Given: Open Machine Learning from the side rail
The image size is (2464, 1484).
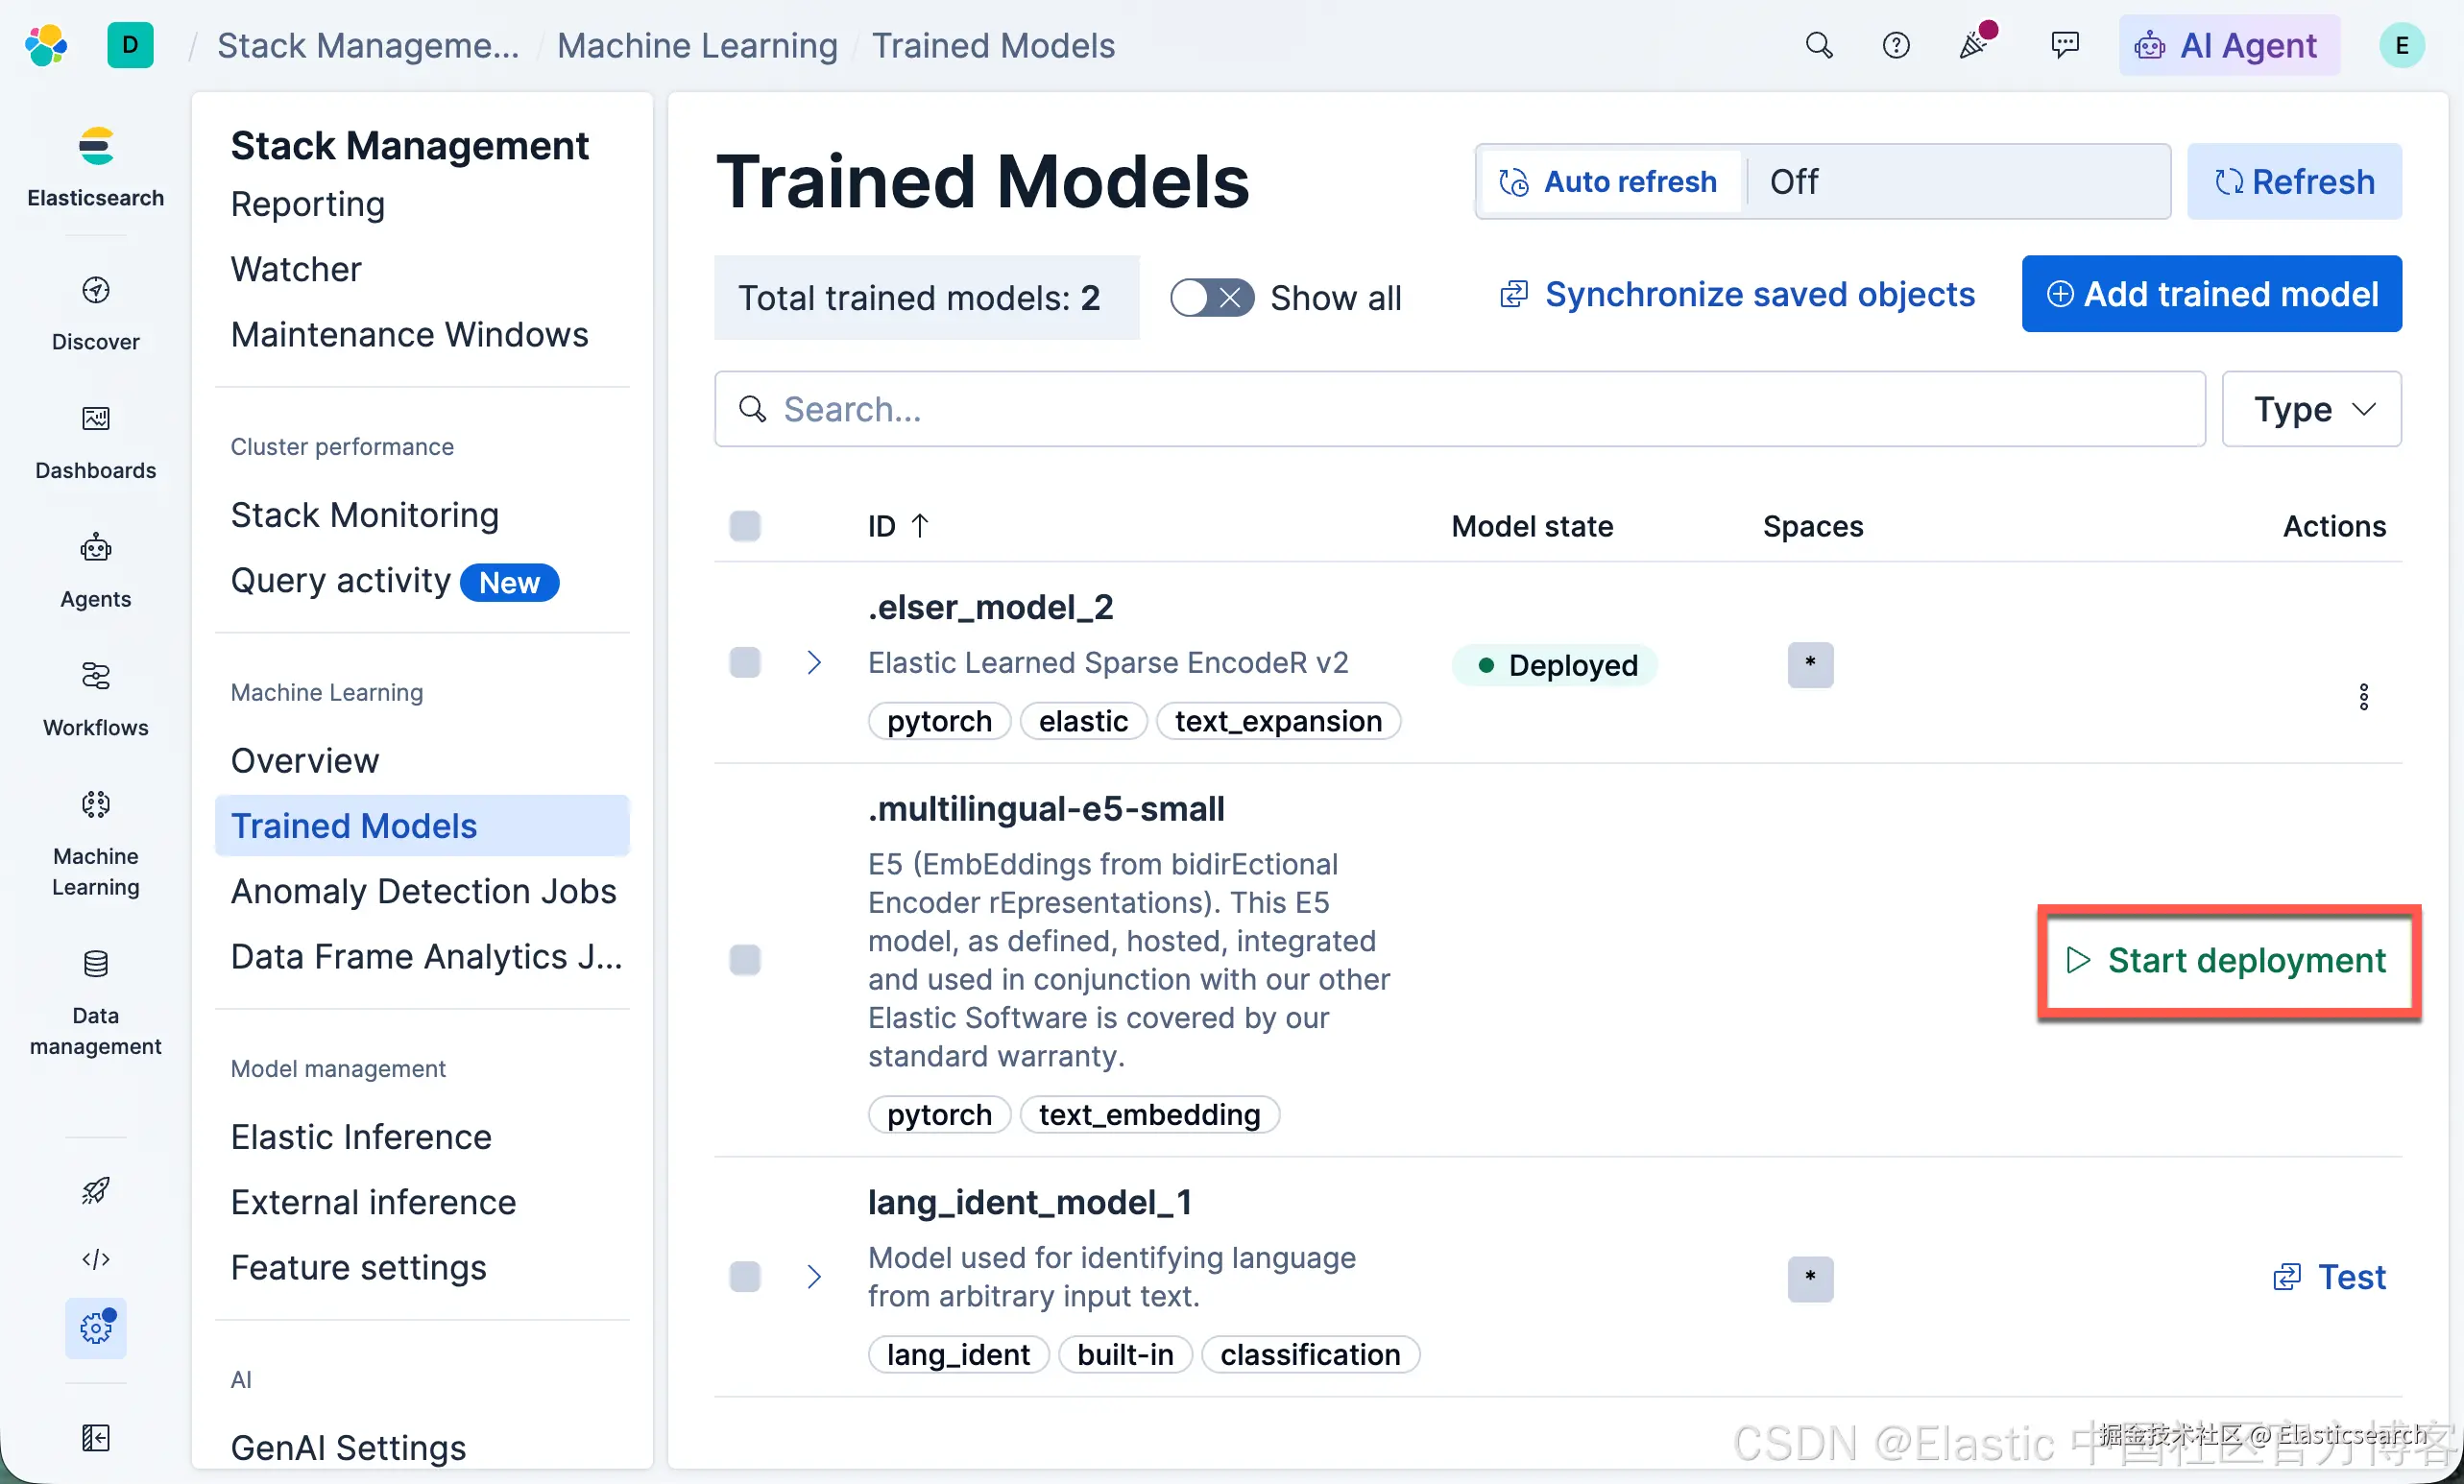Looking at the screenshot, I should click(96, 844).
